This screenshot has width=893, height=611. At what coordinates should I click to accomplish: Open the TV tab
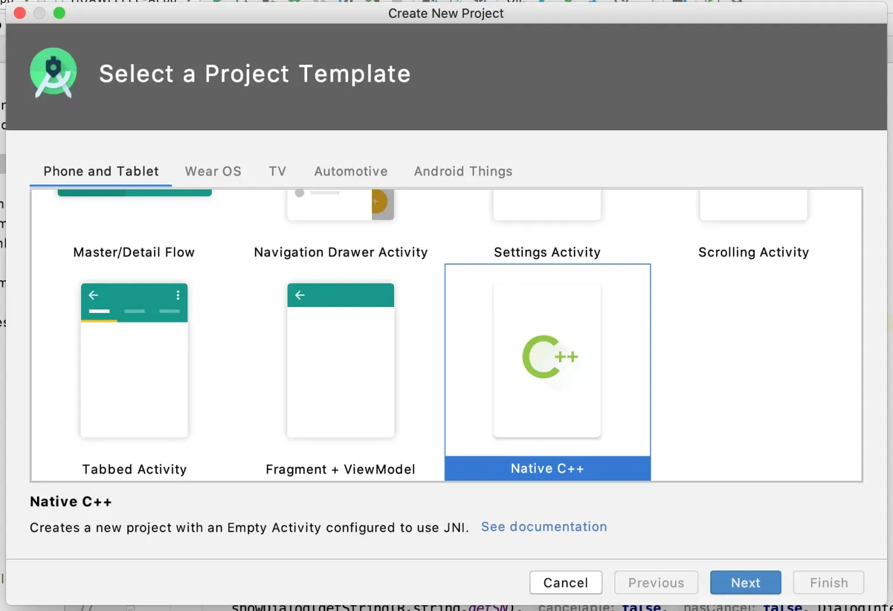277,171
